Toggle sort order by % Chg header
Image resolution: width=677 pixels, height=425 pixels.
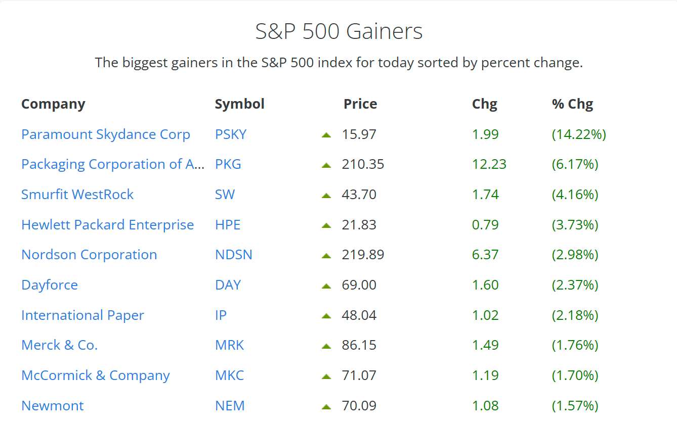coord(572,104)
